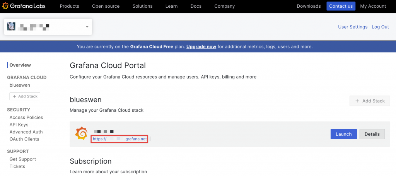Viewport: 396px width, 176px height.
Task: Launch the Grafana stack
Action: (x=343, y=134)
